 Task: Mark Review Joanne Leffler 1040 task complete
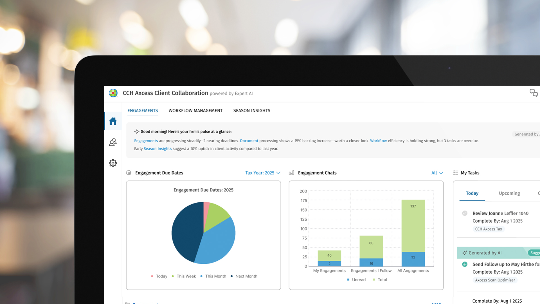465,213
